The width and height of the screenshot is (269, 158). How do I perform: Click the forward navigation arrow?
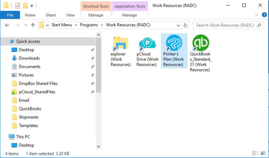coord(18,25)
